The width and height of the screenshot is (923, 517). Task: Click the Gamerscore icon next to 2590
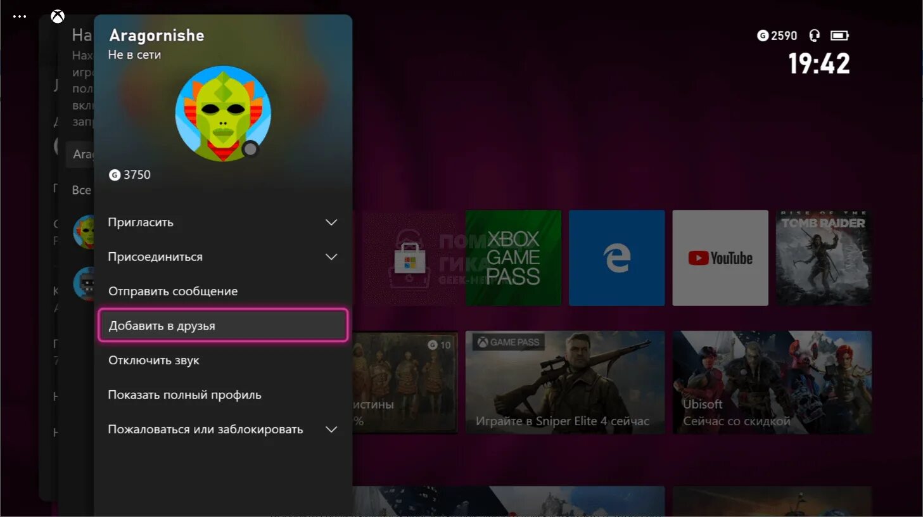pos(763,35)
